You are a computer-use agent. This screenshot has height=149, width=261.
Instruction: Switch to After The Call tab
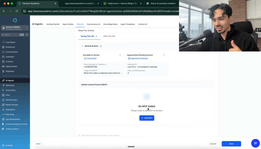click(109, 36)
